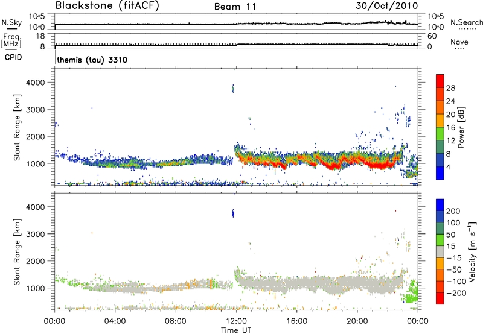Click the "CPID" row label

13,57
